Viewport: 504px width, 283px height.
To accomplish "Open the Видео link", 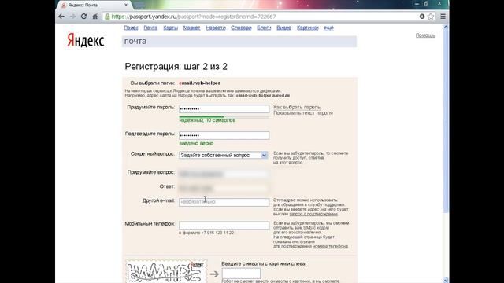I will (283, 28).
